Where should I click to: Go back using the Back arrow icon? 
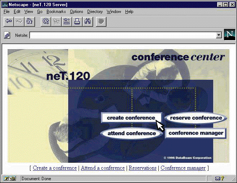pos(9,21)
